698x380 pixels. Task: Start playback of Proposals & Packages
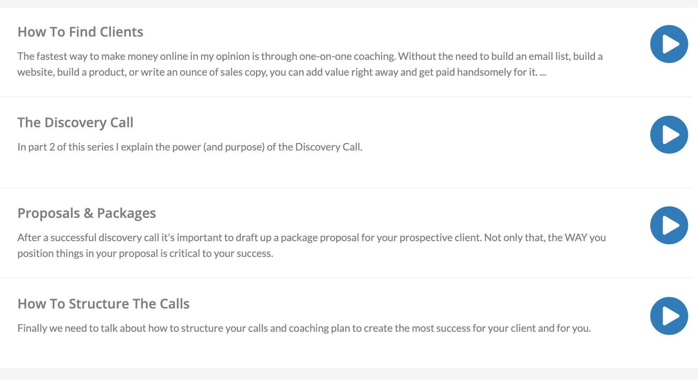point(669,225)
